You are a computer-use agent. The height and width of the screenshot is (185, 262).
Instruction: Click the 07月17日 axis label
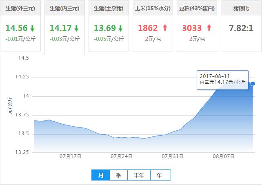[70, 156]
